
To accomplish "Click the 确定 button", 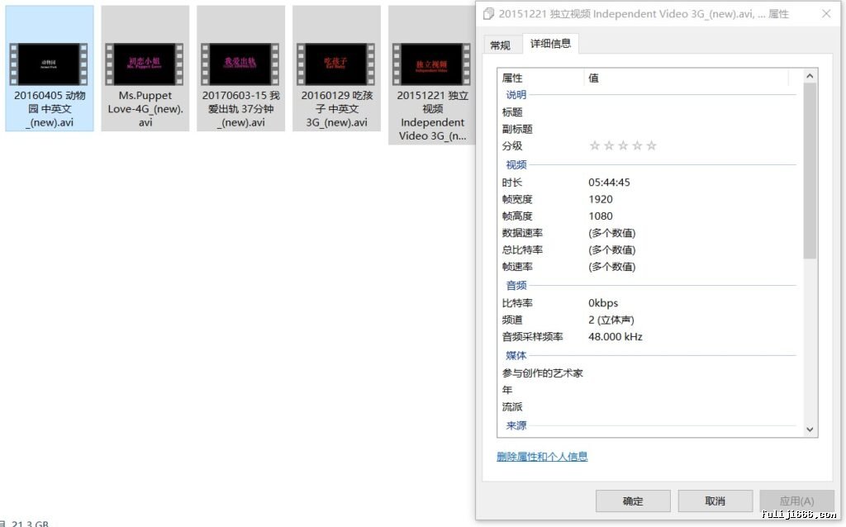I will pos(633,501).
